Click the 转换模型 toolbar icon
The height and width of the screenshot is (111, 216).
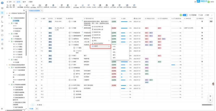[134, 5]
